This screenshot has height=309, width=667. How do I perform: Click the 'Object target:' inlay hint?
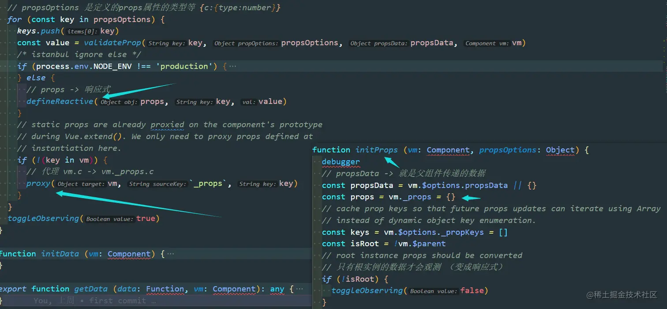click(81, 184)
